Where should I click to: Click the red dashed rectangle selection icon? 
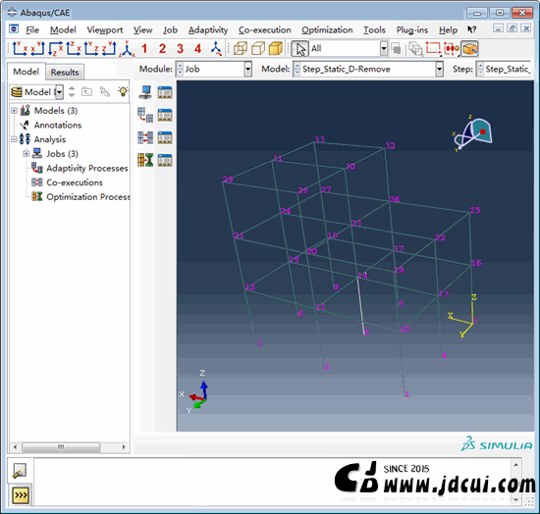(433, 48)
